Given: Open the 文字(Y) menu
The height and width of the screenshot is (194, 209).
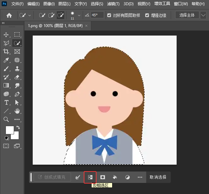Looking at the screenshot, I should point(81,4).
